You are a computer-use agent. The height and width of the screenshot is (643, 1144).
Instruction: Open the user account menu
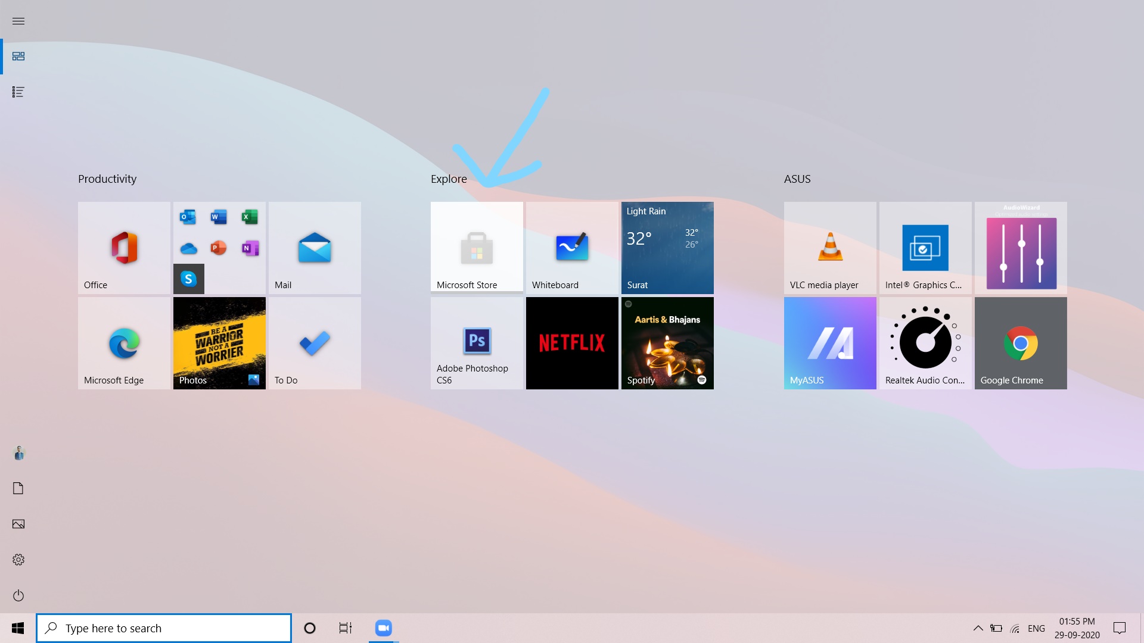pos(18,453)
